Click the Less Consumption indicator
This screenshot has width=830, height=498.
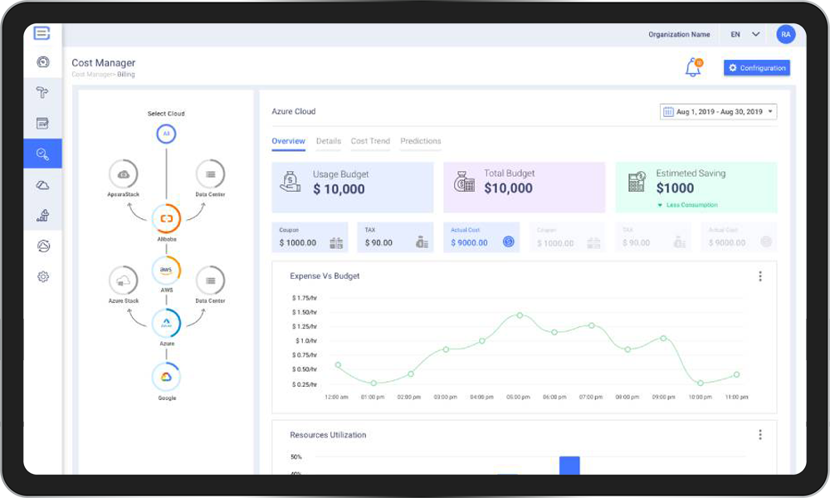(x=687, y=205)
